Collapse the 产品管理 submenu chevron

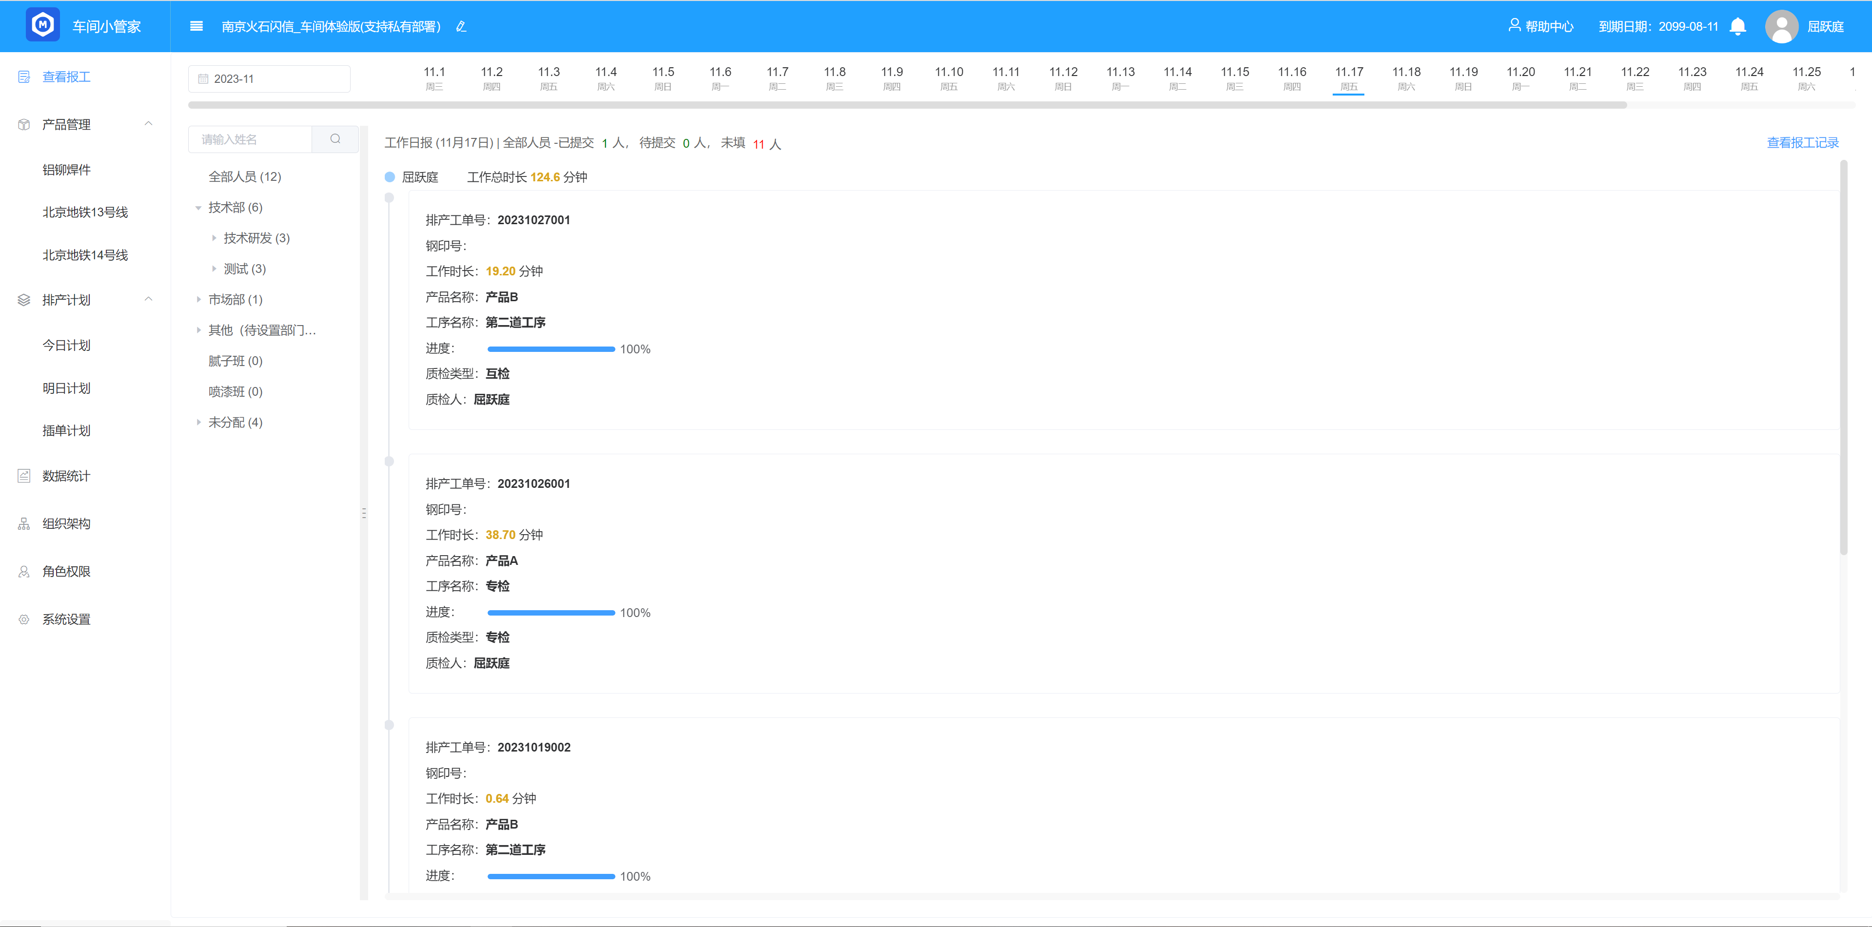coord(148,124)
